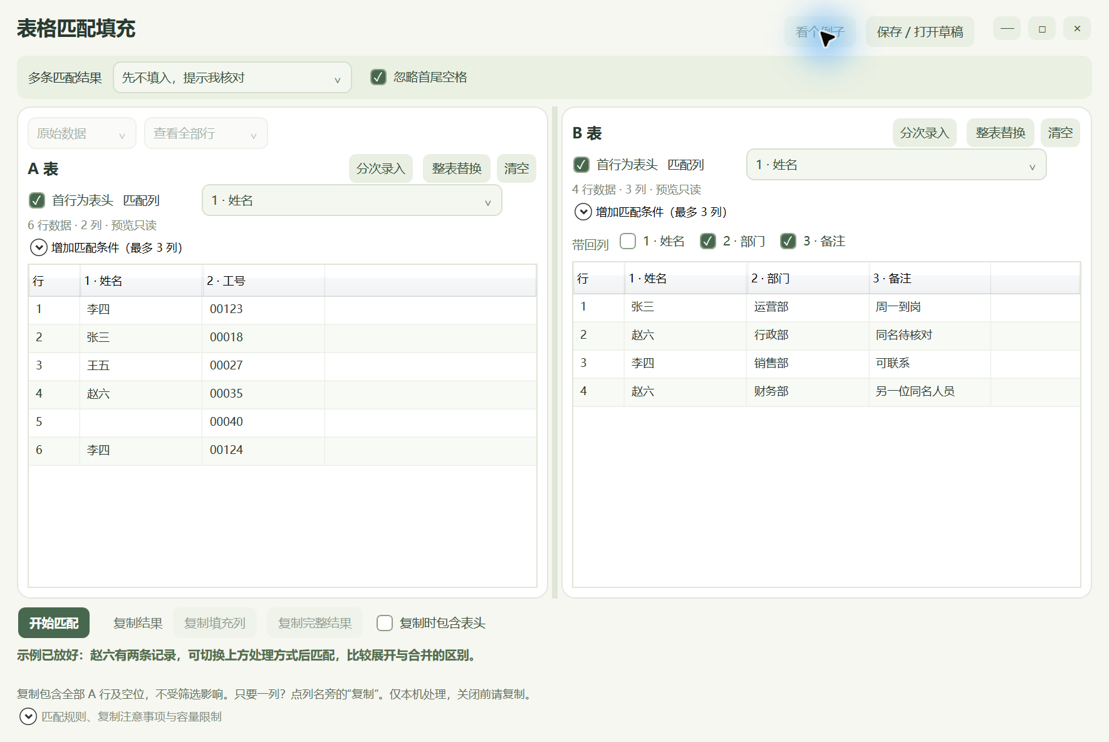Click 分次录入 for B 表

925,133
